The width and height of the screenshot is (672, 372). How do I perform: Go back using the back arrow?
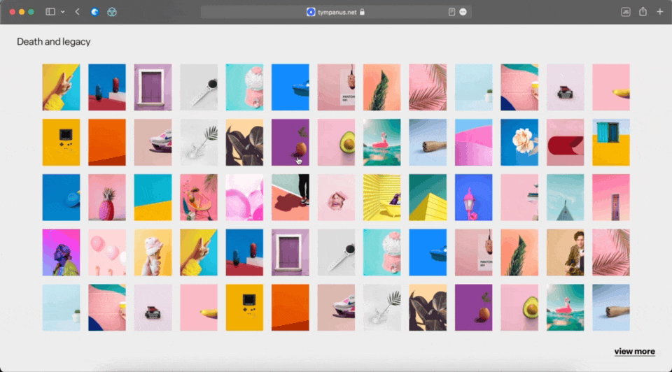pyautogui.click(x=77, y=12)
